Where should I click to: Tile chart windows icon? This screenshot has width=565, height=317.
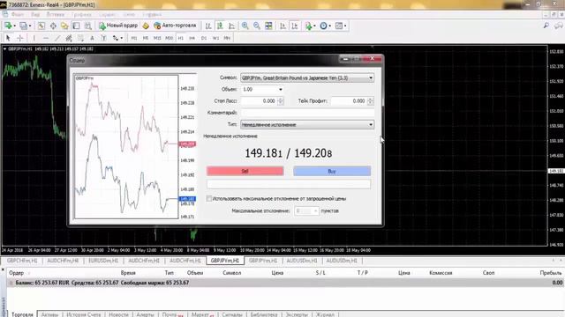click(x=268, y=26)
